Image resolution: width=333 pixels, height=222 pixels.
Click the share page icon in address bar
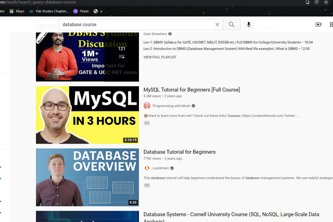317,2
